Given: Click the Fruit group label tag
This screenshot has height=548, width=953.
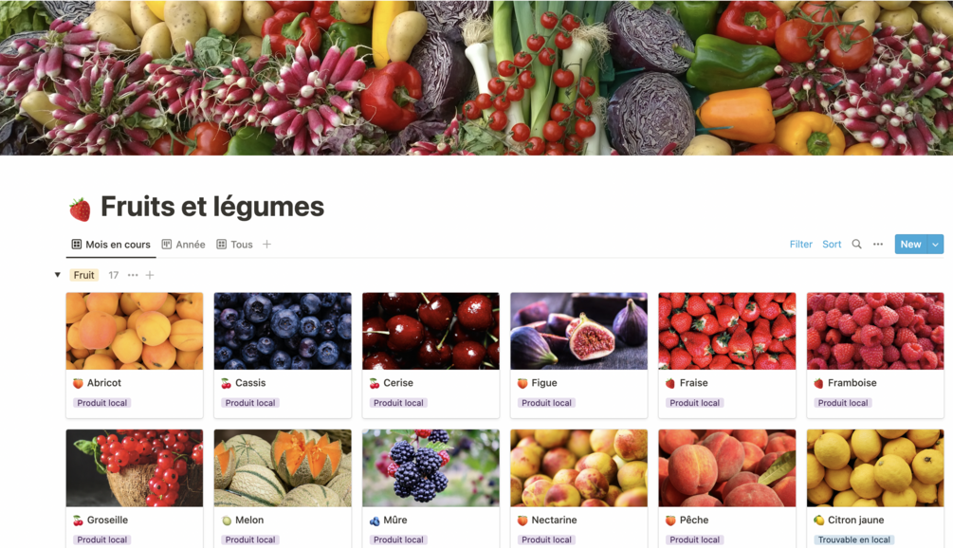Looking at the screenshot, I should click(x=83, y=275).
